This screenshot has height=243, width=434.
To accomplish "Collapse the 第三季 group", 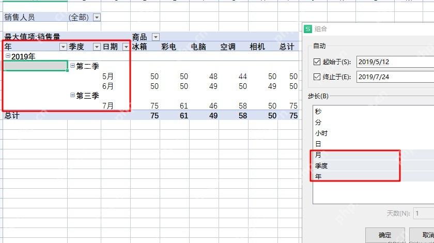I will point(72,95).
